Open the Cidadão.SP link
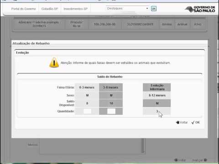219x164 pixels. pyautogui.click(x=50, y=9)
